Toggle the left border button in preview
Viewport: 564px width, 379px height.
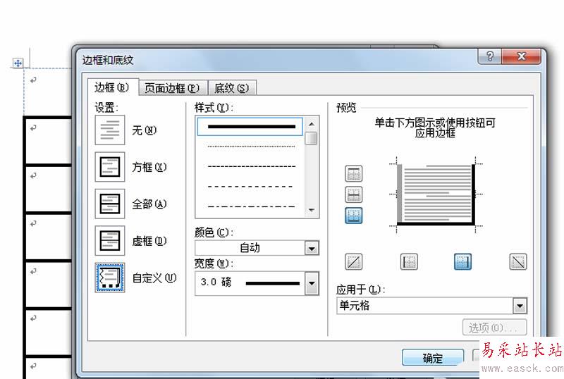click(x=409, y=261)
